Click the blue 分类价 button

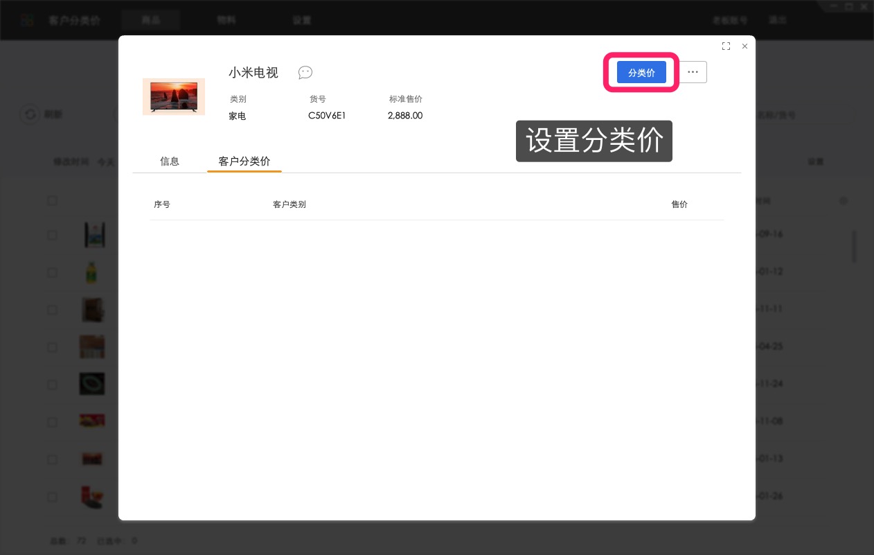641,72
